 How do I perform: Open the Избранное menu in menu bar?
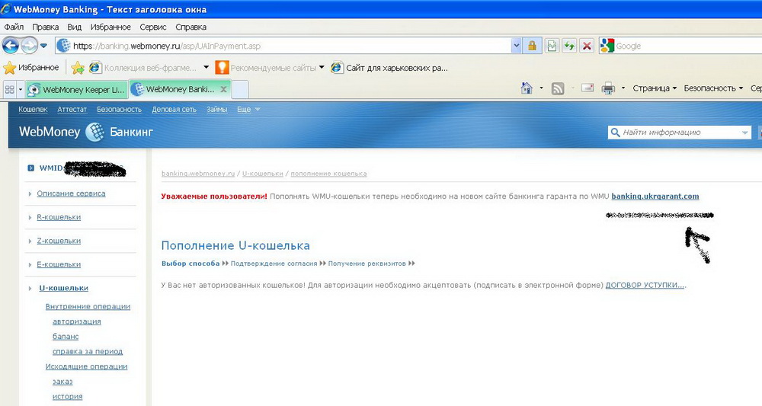click(110, 27)
